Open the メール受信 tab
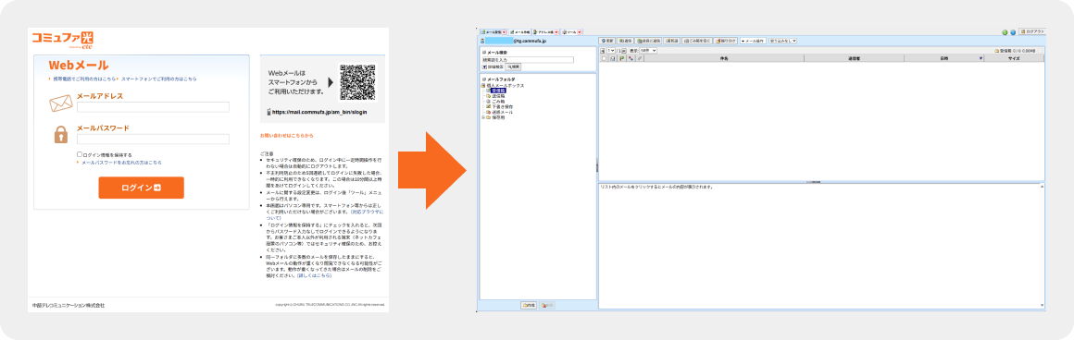The image size is (1074, 340). [493, 32]
